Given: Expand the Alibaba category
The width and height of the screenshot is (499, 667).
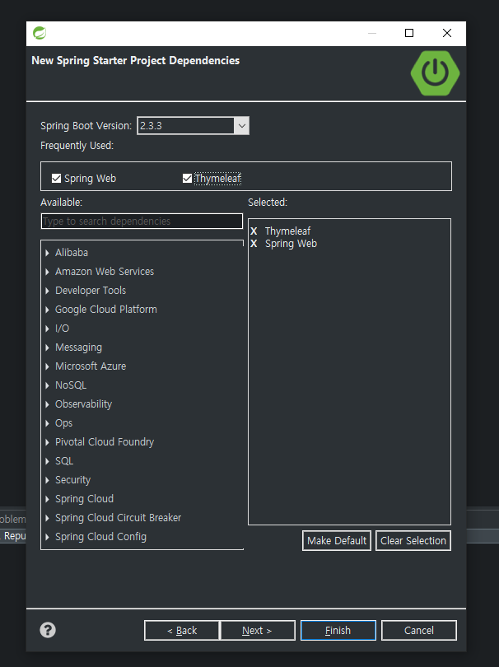Looking at the screenshot, I should click(x=47, y=253).
